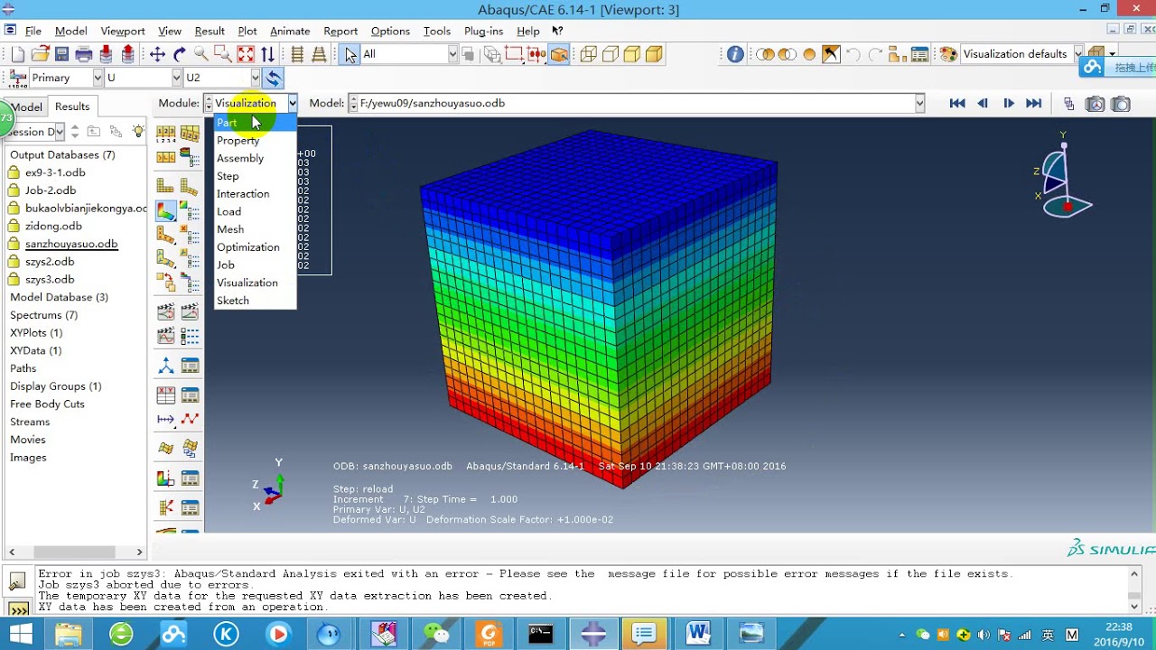Click the Field Output toolbar icon
The image size is (1156, 650).
click(17, 79)
